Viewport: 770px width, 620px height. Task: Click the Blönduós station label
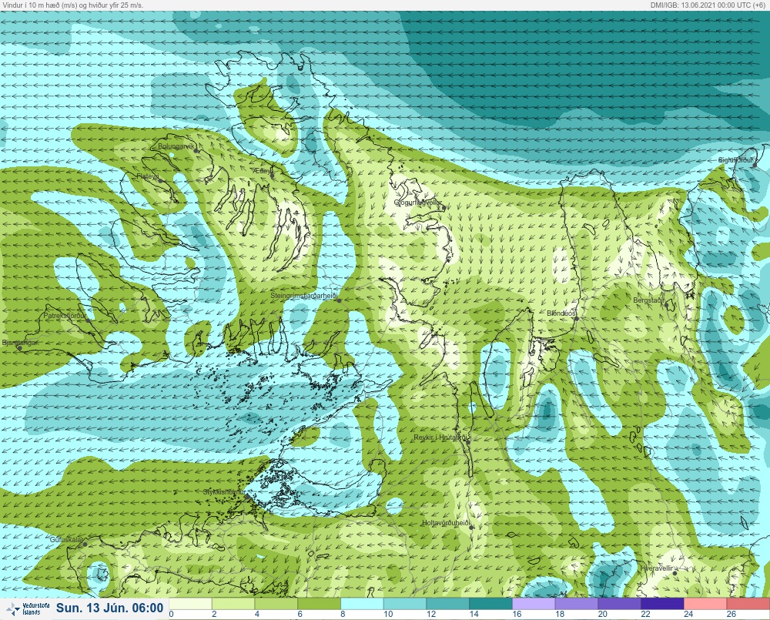[561, 313]
